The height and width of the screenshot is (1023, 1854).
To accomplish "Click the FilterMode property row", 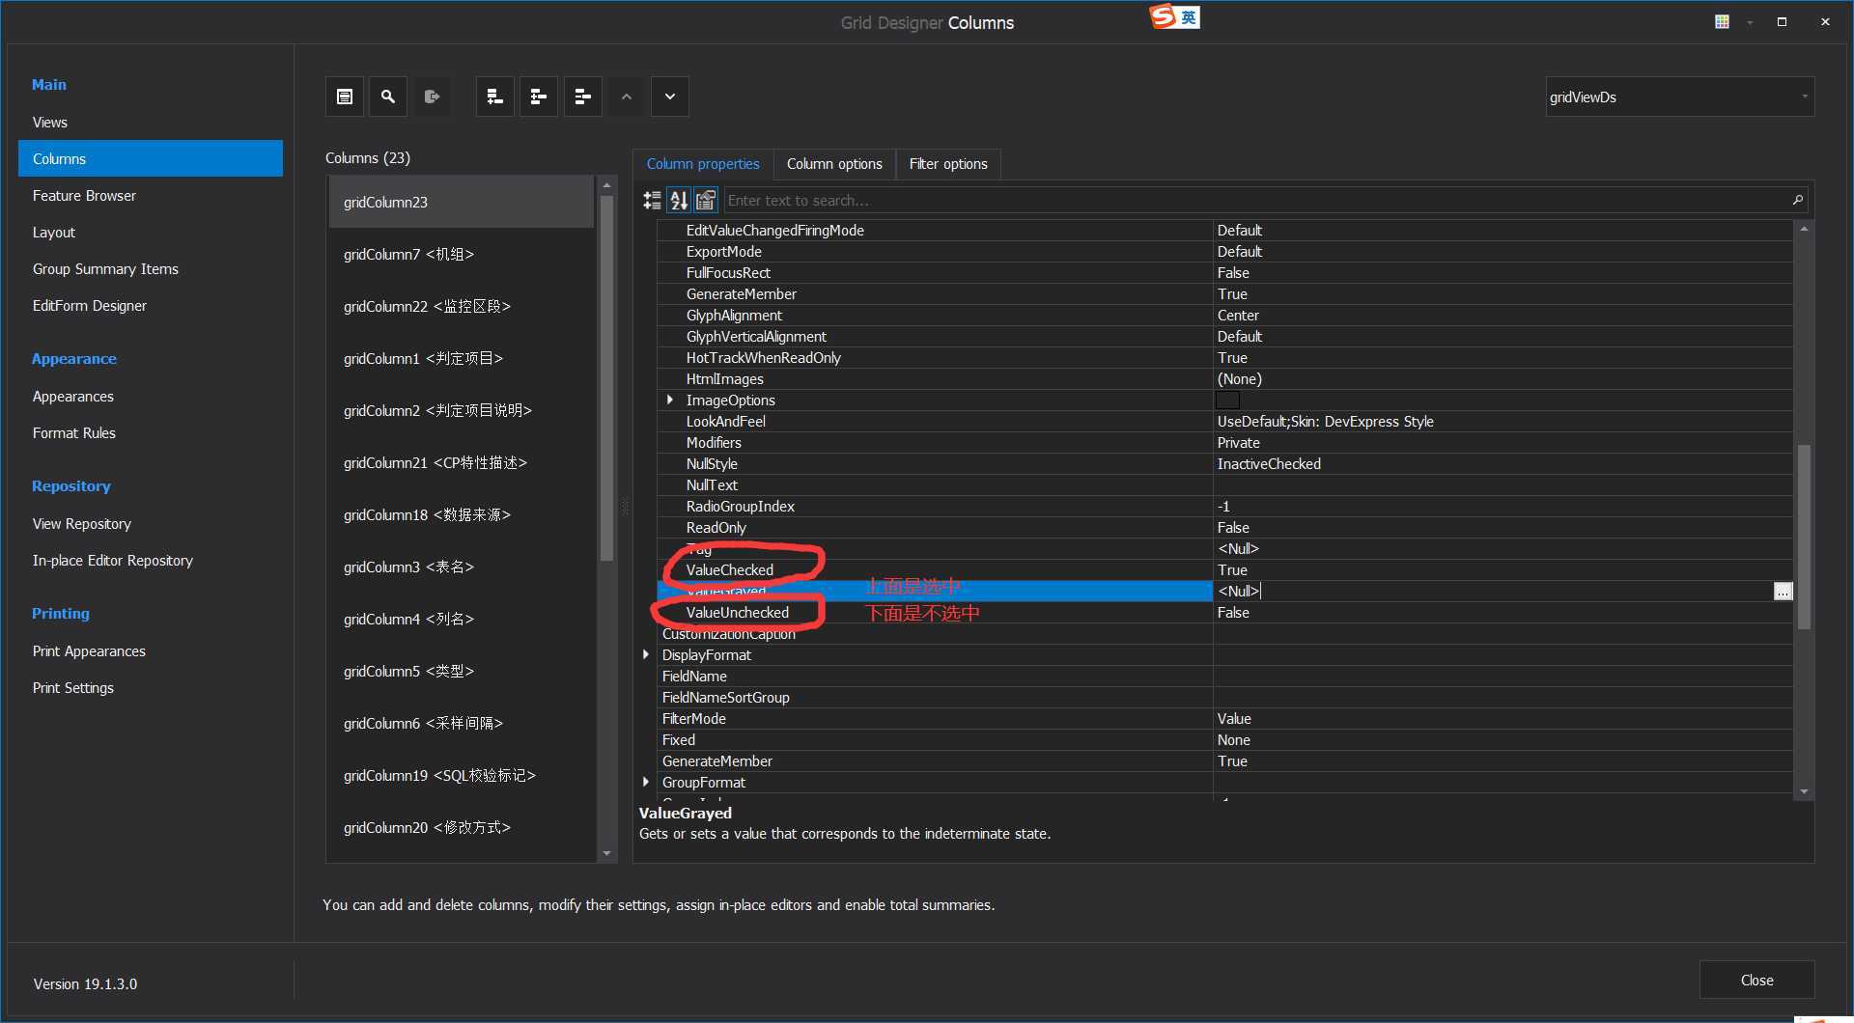I will [1224, 718].
